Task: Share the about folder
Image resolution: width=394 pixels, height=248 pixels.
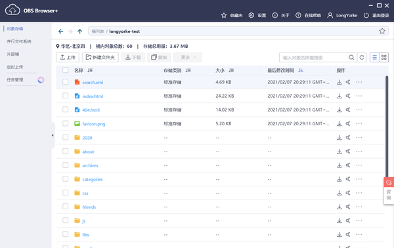Action: (x=348, y=152)
